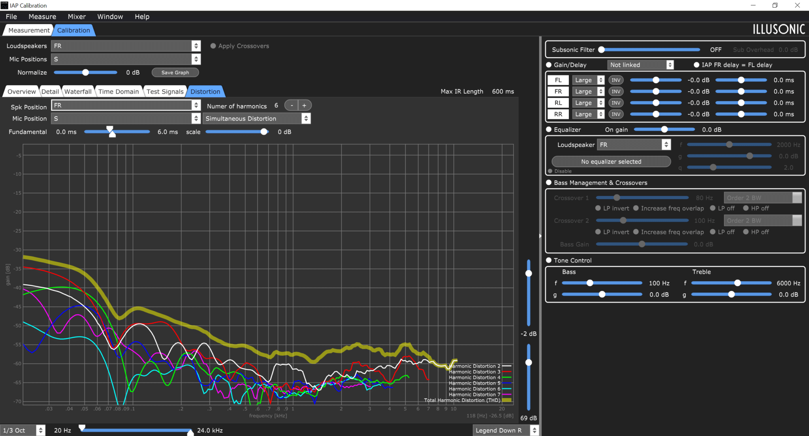Decrease number of harmonics with minus button
This screenshot has height=436, width=809.
[x=292, y=105]
